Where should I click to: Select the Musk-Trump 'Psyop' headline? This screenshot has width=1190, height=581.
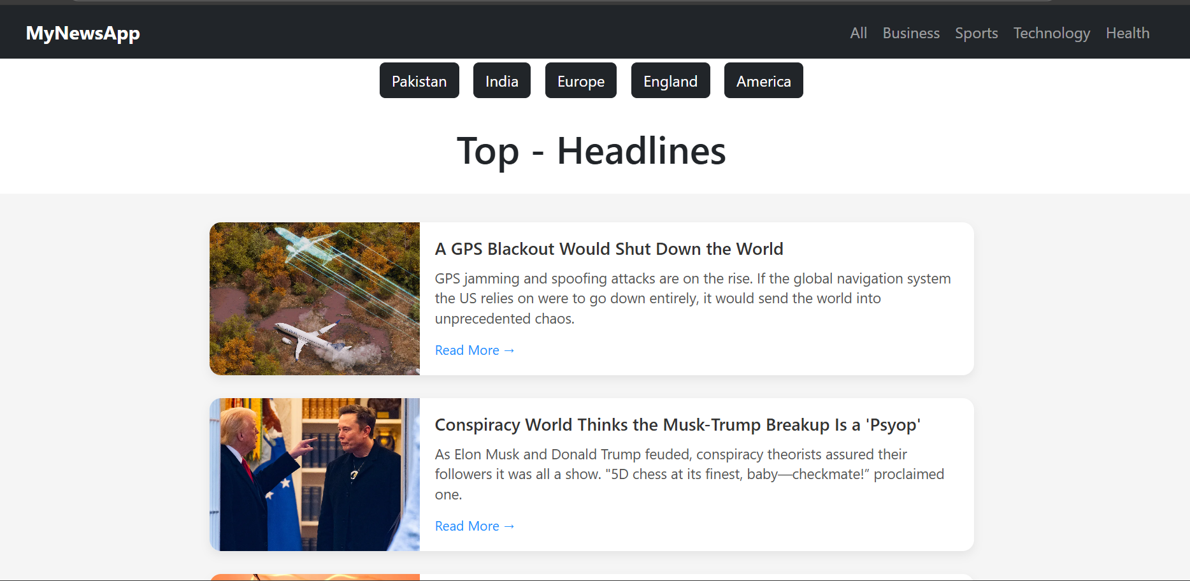678,424
